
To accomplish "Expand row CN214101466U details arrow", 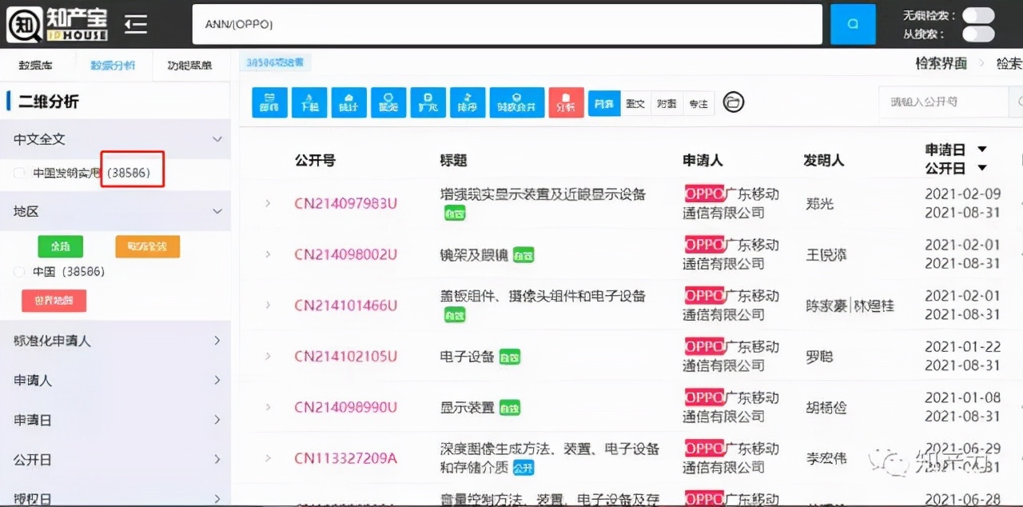I will [269, 305].
